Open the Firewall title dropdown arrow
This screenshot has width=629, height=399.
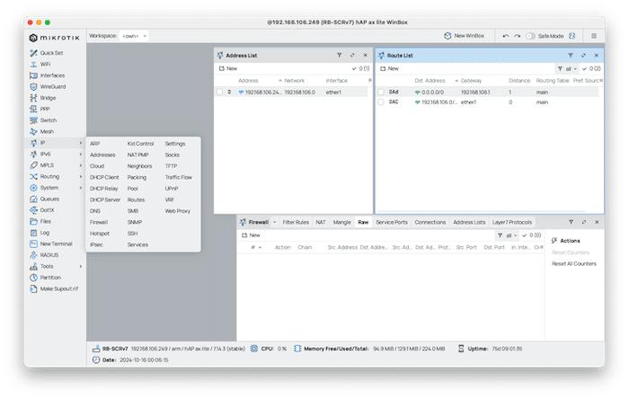pyautogui.click(x=275, y=222)
